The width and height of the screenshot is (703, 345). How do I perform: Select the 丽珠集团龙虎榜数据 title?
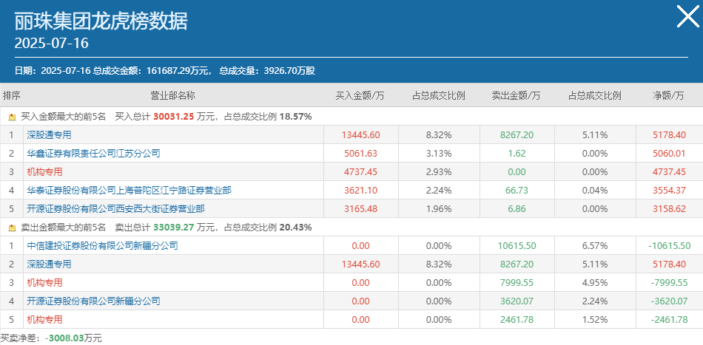click(101, 21)
